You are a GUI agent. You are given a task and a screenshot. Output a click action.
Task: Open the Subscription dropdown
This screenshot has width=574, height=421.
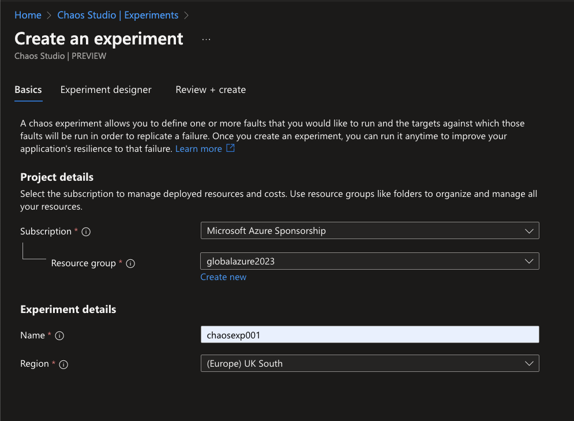(x=370, y=230)
